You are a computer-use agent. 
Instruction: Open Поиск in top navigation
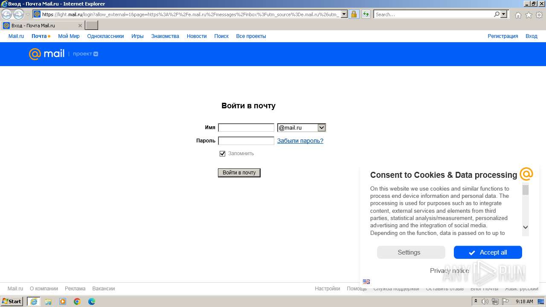point(221,36)
